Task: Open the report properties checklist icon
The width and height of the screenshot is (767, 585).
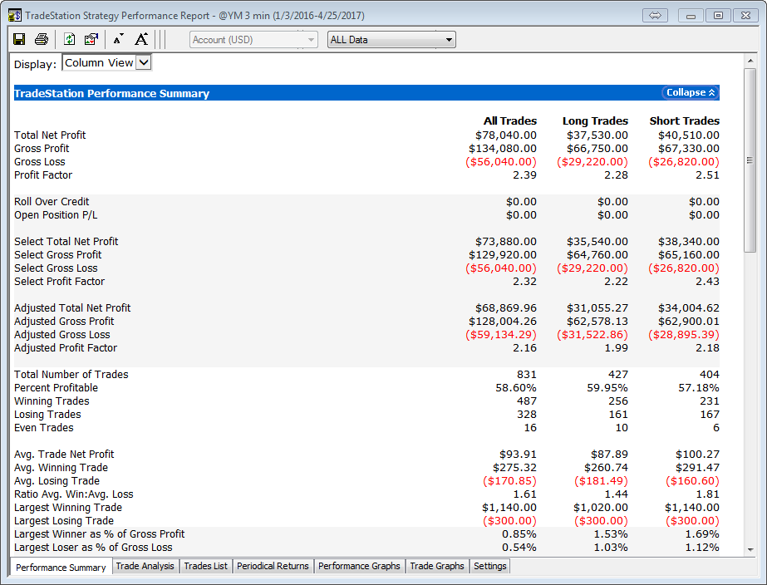Action: click(x=91, y=39)
